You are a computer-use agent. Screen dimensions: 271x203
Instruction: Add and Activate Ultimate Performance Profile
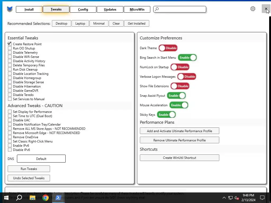pos(179,131)
